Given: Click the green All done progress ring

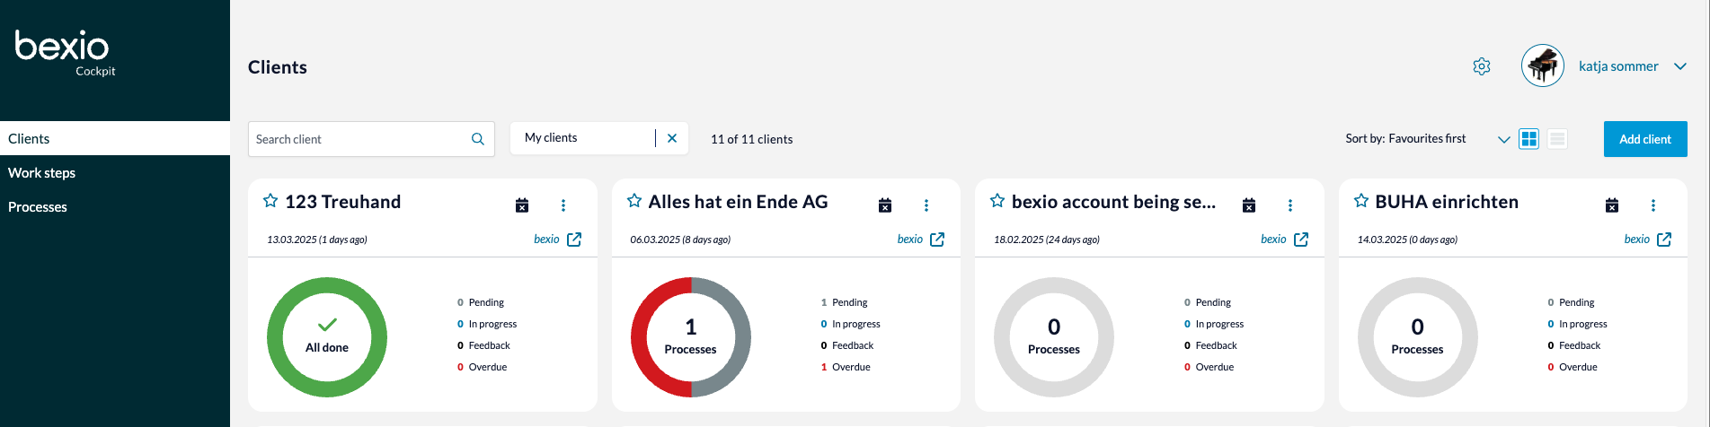Looking at the screenshot, I should tap(327, 337).
